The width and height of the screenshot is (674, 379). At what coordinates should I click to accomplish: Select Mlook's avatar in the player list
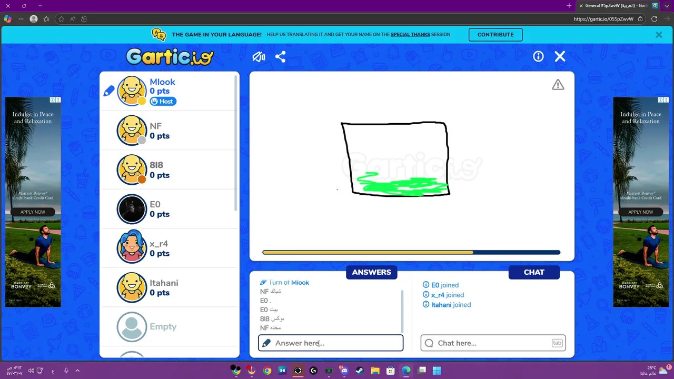point(132,91)
